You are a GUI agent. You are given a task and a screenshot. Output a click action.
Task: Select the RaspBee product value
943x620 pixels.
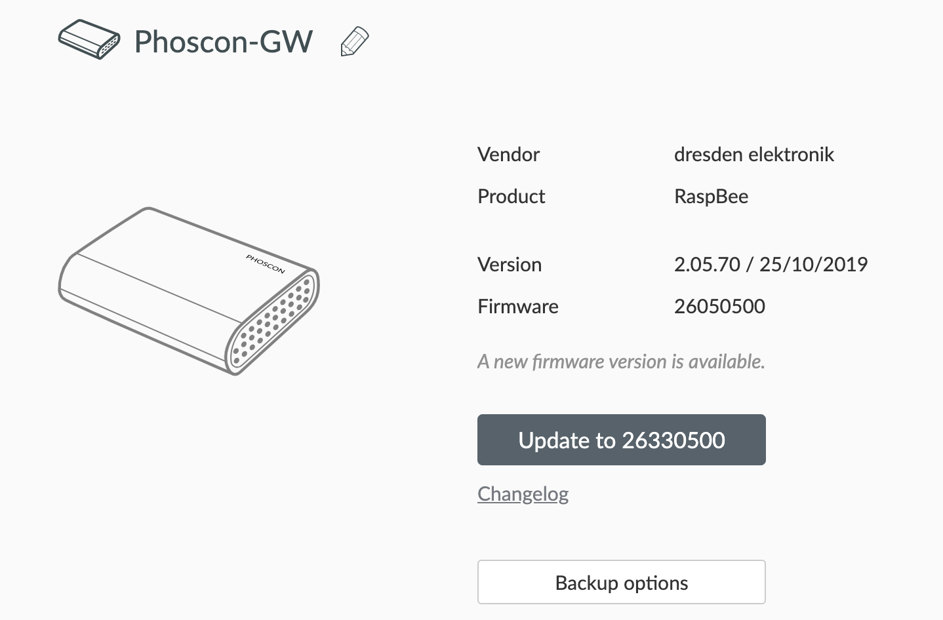click(x=711, y=197)
